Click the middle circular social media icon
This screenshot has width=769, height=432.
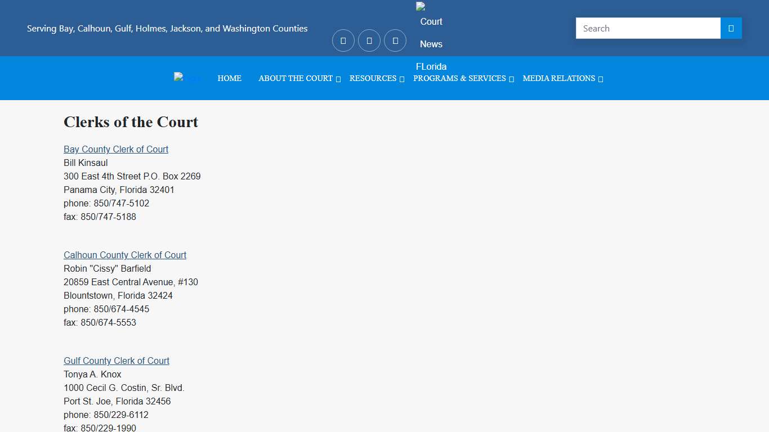(x=369, y=40)
